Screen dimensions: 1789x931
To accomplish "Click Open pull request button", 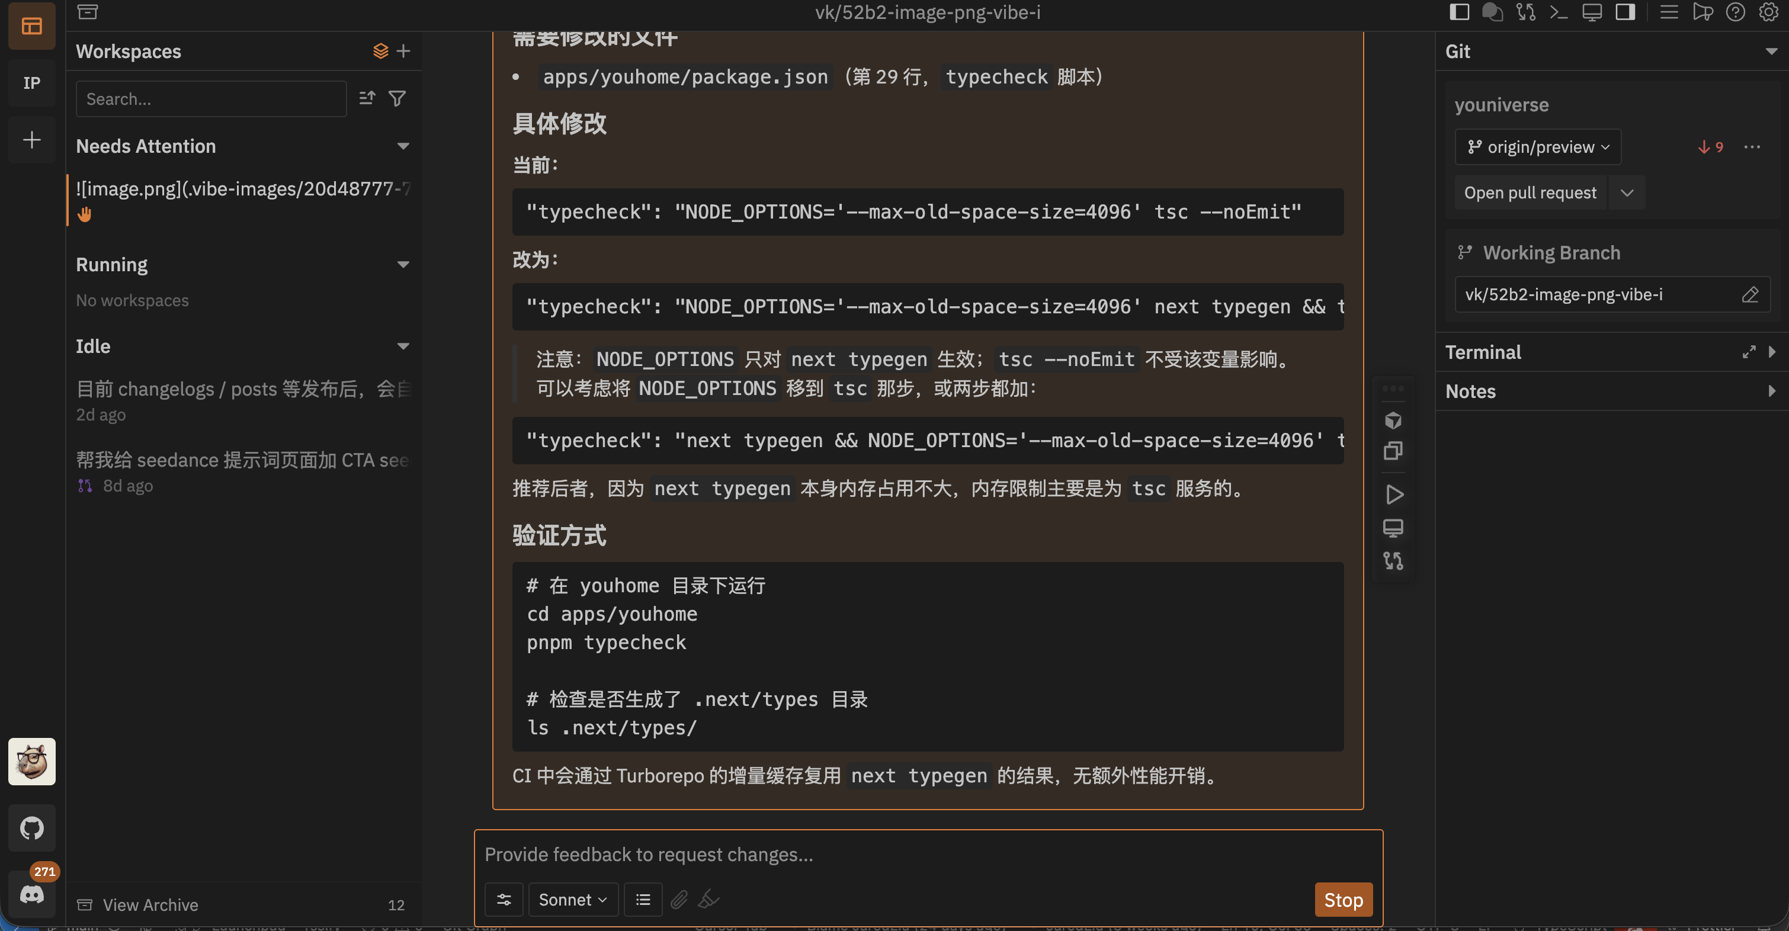I will click(x=1530, y=192).
